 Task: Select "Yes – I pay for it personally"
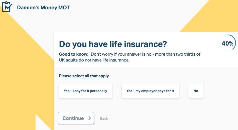click(x=85, y=91)
